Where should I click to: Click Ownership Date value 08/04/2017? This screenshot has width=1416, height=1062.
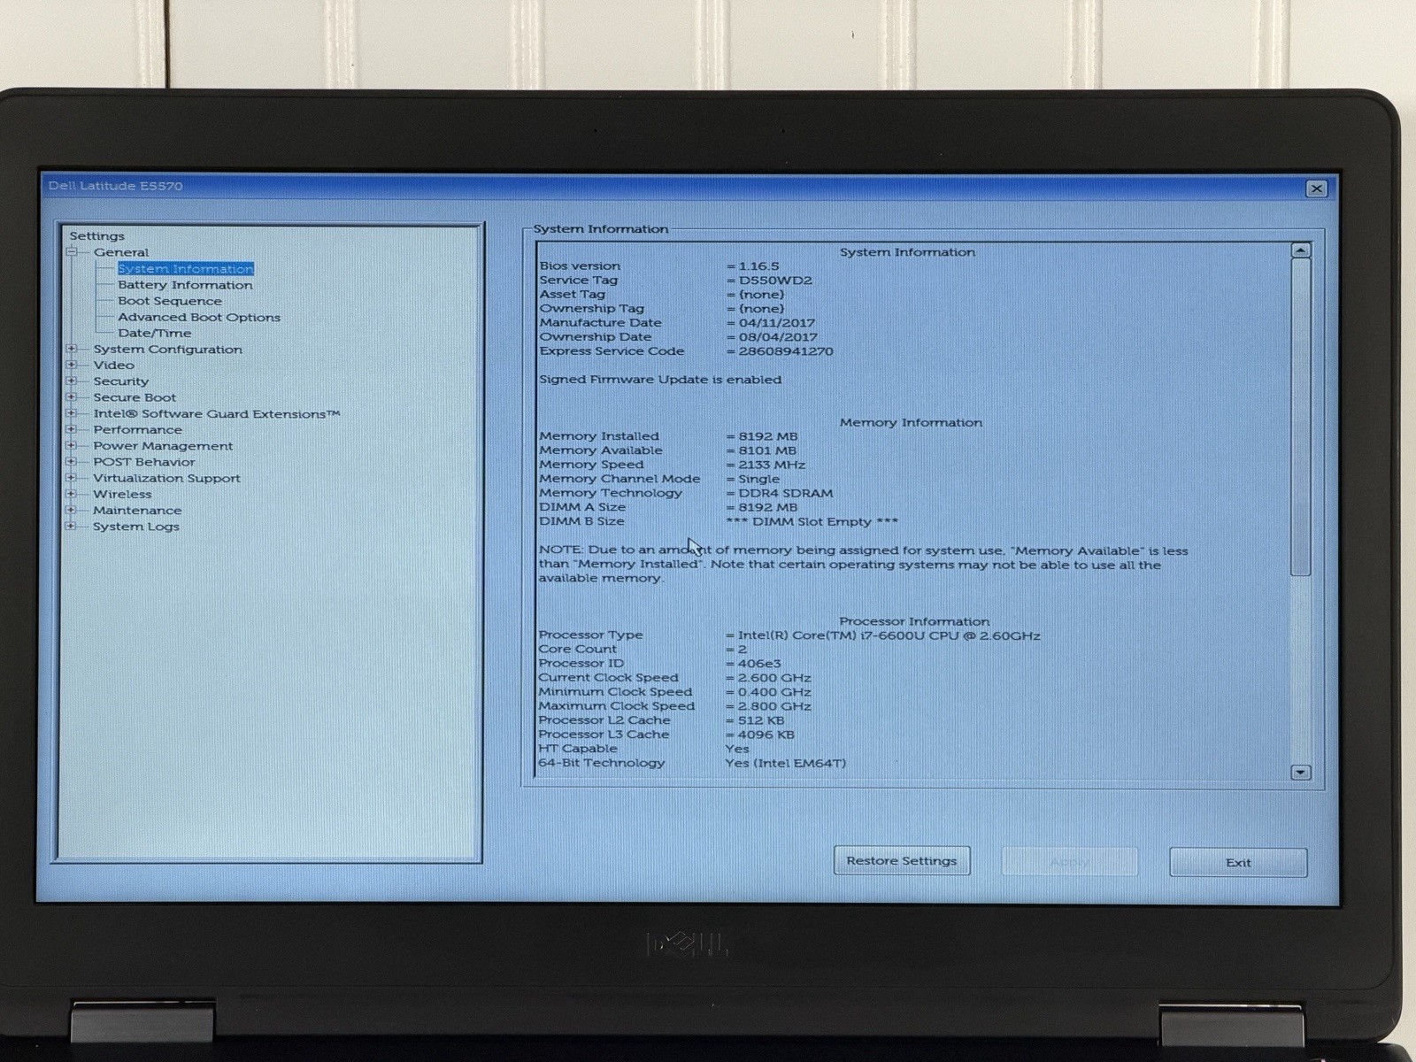(778, 337)
